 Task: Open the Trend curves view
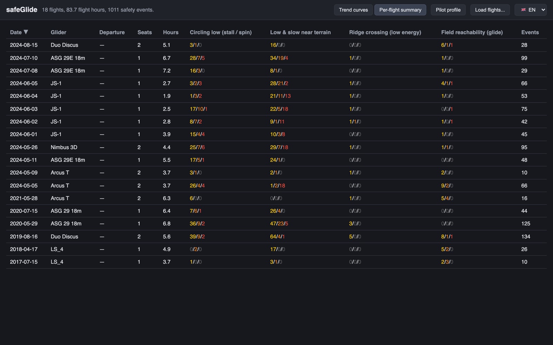coord(353,10)
